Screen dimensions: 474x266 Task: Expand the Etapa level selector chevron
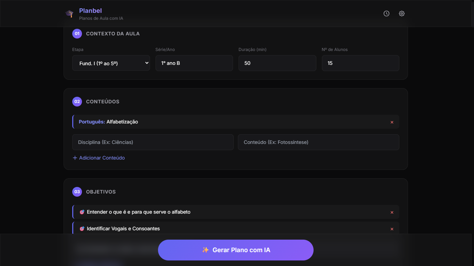click(x=146, y=63)
